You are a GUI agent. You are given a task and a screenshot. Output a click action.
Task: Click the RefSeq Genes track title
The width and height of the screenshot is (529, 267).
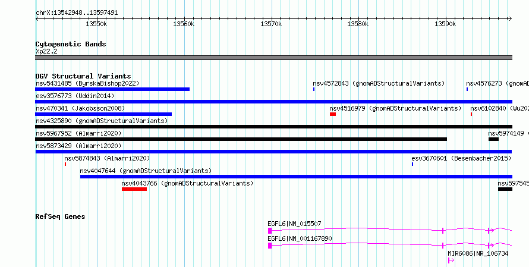[x=60, y=216]
